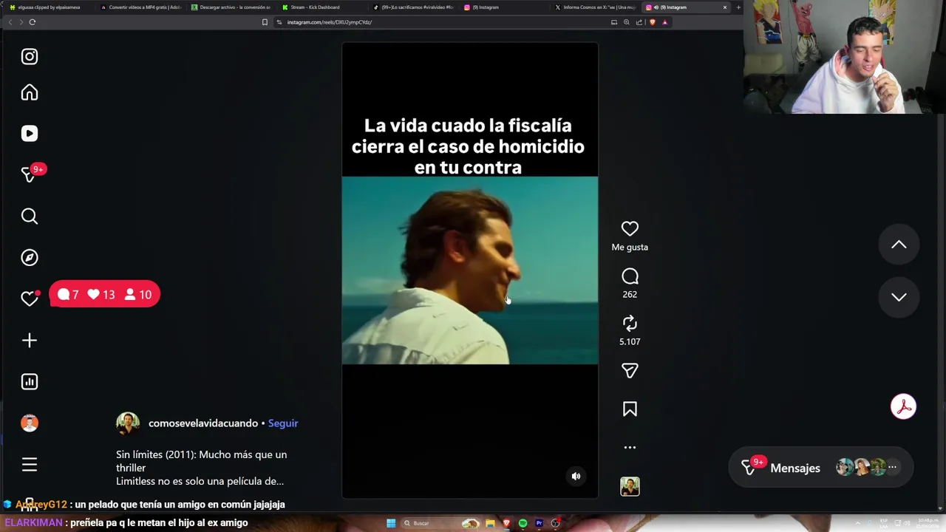Open comments bubble showing 262
The height and width of the screenshot is (532, 946).
[630, 276]
